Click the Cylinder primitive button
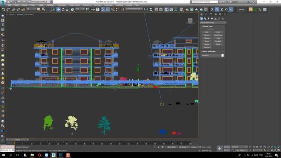 pyautogui.click(x=207, y=38)
